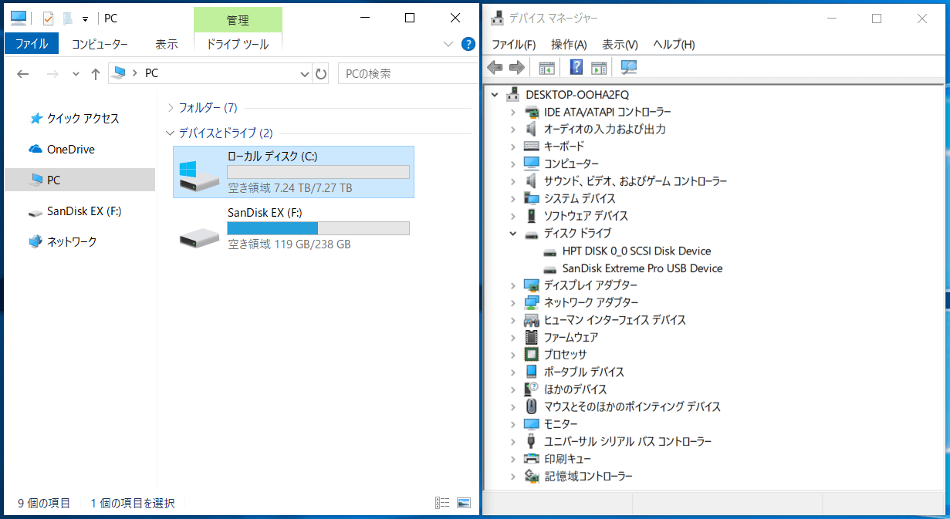Select the ファームウェア icon
Image resolution: width=950 pixels, height=519 pixels.
(x=531, y=337)
